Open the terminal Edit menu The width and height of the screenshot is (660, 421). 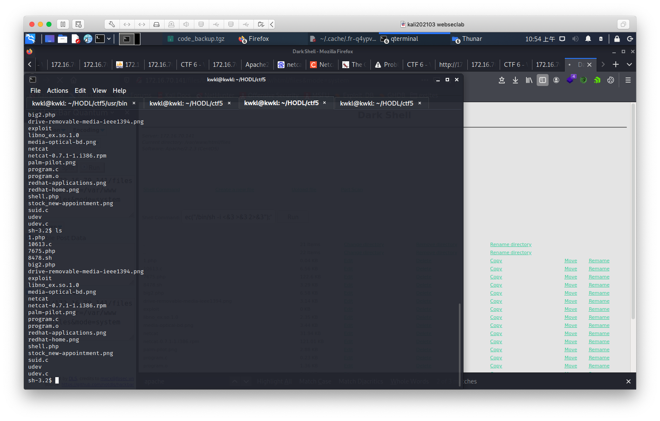(x=80, y=91)
